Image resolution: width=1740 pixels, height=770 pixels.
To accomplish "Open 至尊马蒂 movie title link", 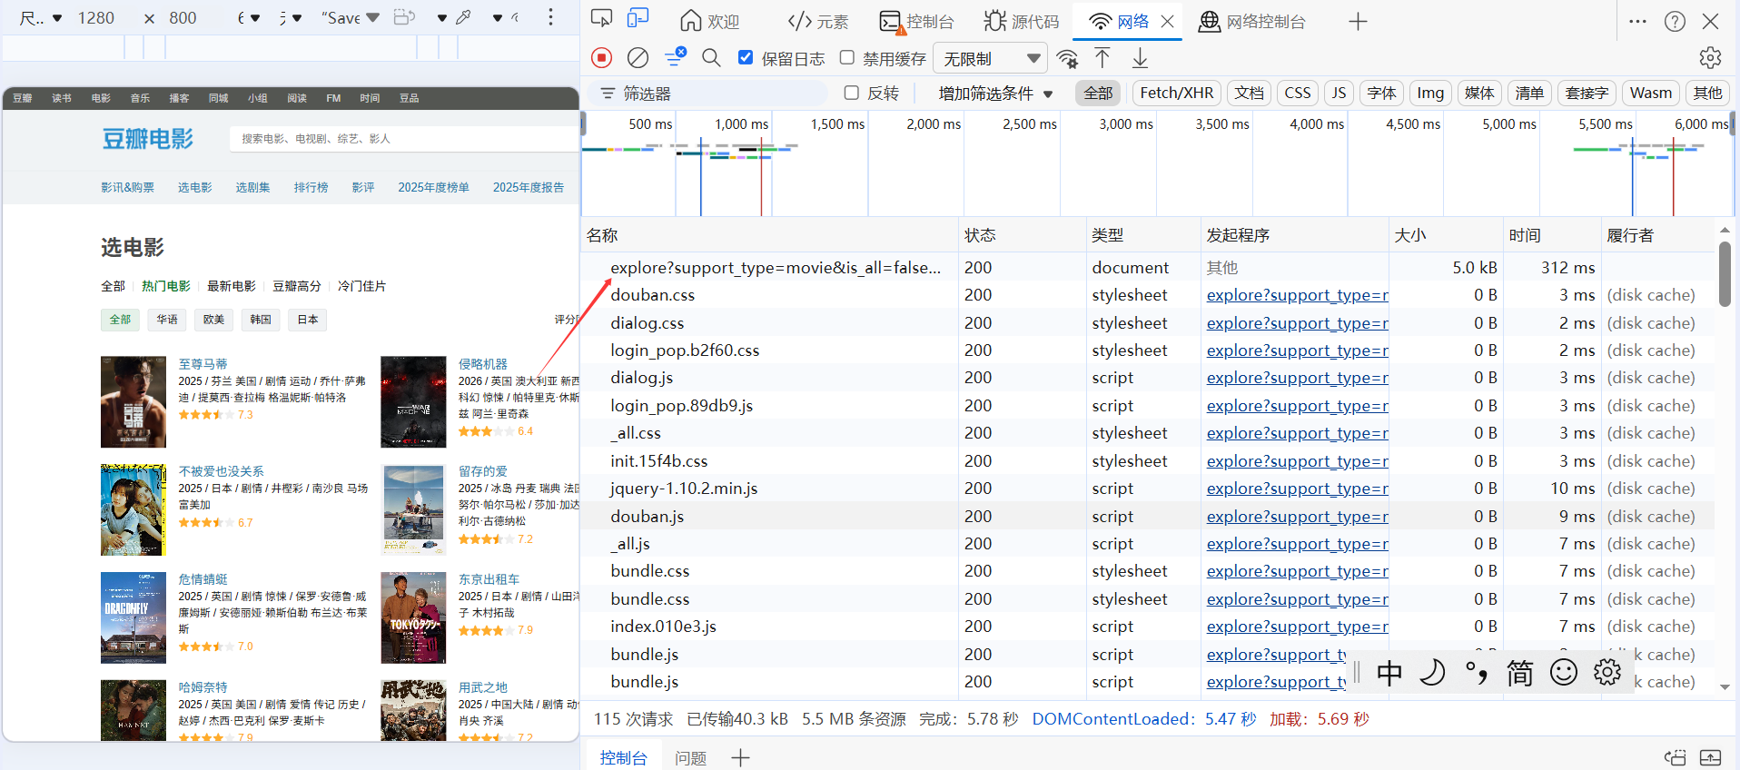I will click(x=203, y=363).
